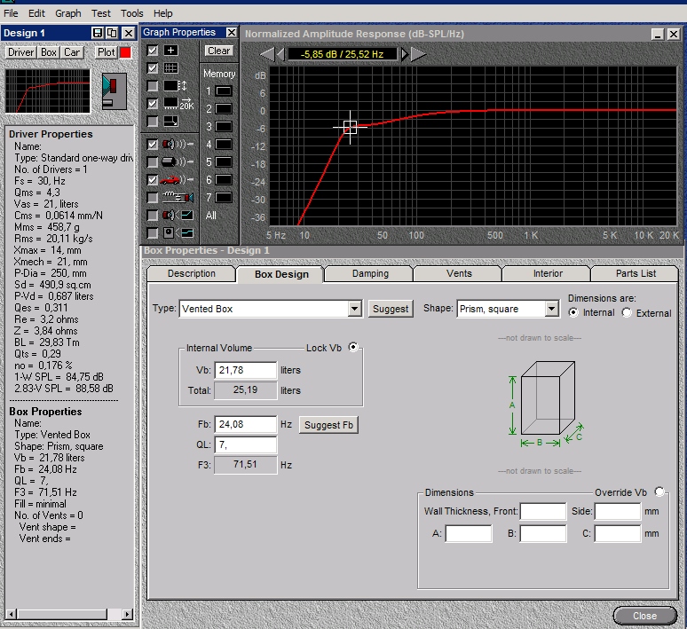Select the External dimensions radio button
Screen dimensions: 687x629
pos(628,313)
